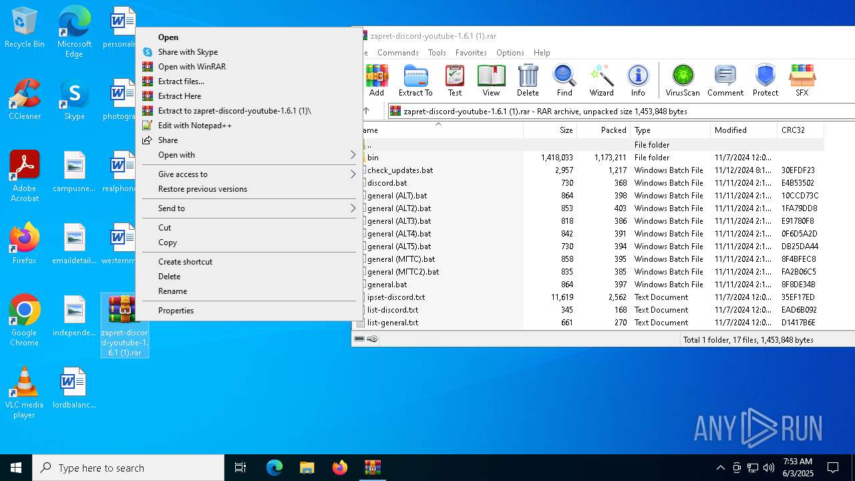Sort file list by Packed column
855x481 pixels.
point(603,130)
